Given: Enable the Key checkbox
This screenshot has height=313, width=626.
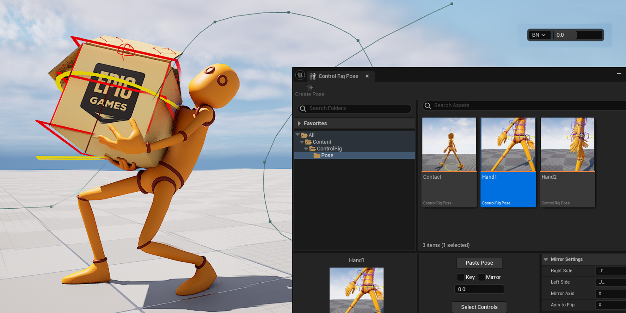Looking at the screenshot, I should [x=461, y=277].
